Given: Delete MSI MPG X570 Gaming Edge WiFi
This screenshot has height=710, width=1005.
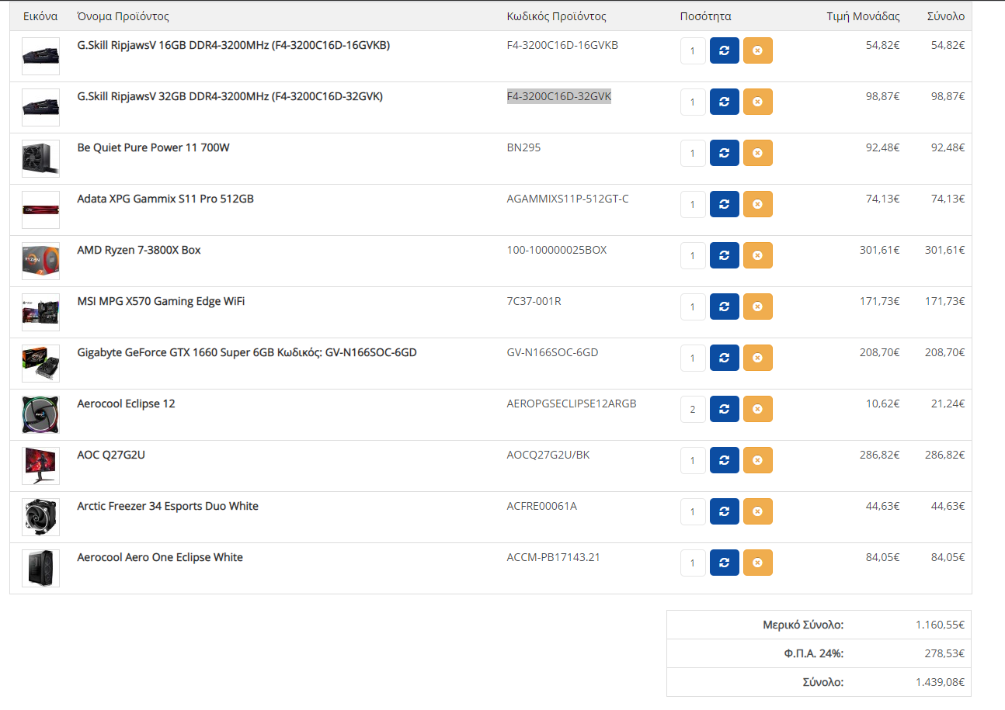Looking at the screenshot, I should coord(758,307).
